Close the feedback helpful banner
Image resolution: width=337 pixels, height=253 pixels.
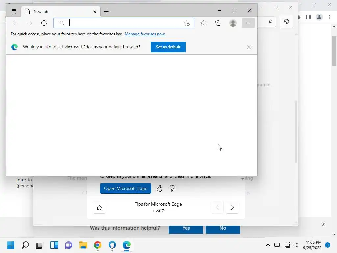(324, 224)
